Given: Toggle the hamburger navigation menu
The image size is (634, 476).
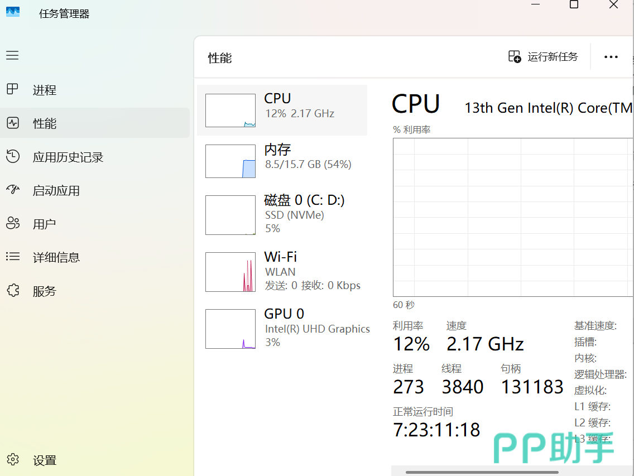Looking at the screenshot, I should (12, 55).
